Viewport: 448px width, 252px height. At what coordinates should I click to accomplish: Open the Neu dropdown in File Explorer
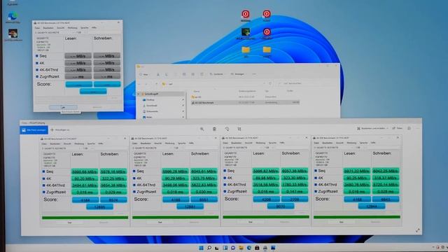click(144, 74)
